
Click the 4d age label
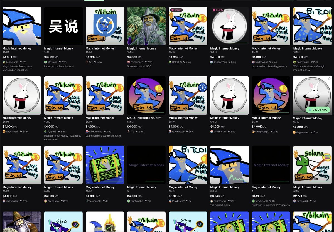(107, 201)
